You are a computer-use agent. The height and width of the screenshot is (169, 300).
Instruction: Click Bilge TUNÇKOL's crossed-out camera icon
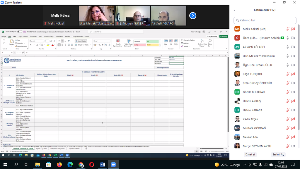(293, 74)
